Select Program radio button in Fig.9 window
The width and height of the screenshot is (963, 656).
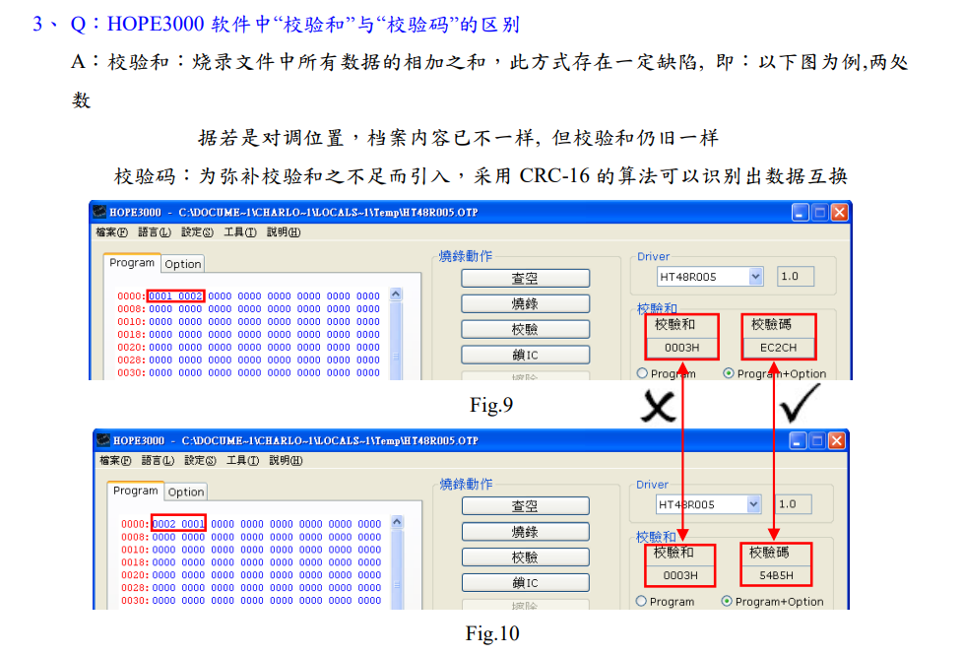pyautogui.click(x=642, y=373)
